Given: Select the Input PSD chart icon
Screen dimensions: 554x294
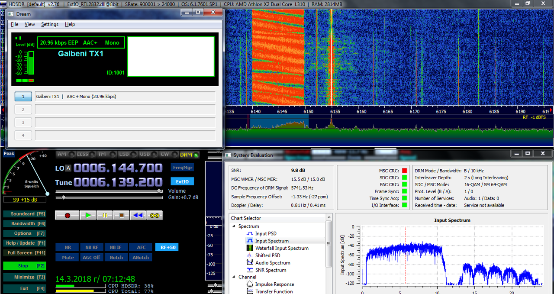Looking at the screenshot, I should pyautogui.click(x=249, y=234).
